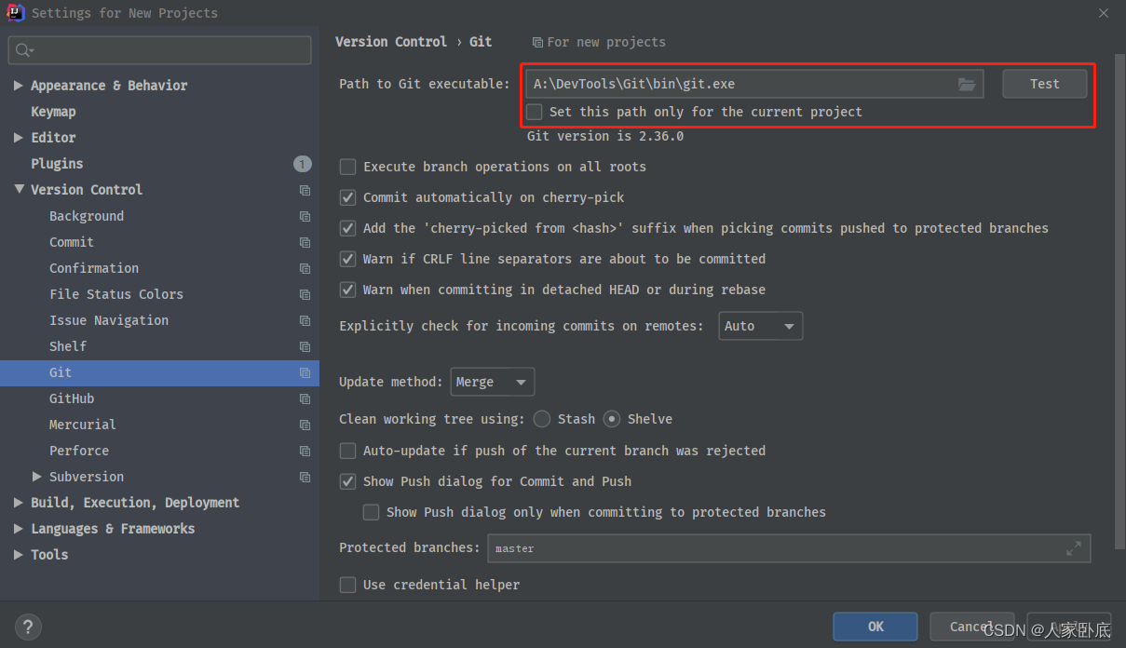Click the project-level icon beside GitHub
This screenshot has height=648, width=1126.
[305, 398]
